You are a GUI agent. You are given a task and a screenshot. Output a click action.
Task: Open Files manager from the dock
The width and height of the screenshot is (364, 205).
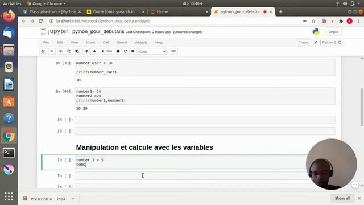click(9, 50)
